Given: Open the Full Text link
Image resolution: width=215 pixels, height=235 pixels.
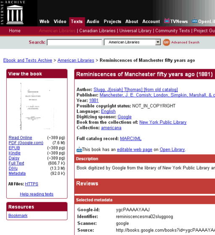Looking at the screenshot, I should (16, 163).
